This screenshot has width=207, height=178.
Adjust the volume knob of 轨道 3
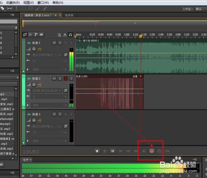coord(34,120)
